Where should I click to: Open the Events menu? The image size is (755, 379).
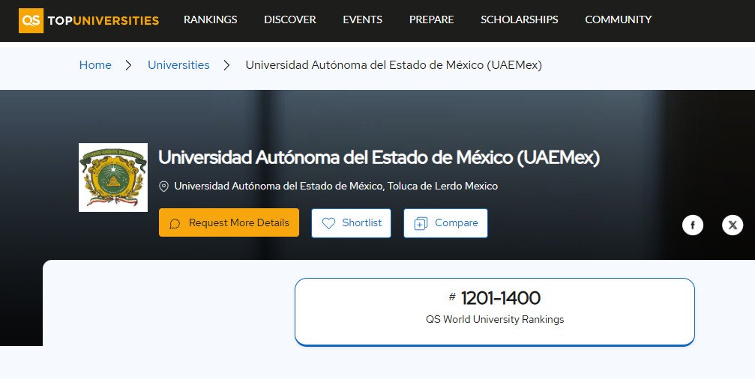click(363, 19)
